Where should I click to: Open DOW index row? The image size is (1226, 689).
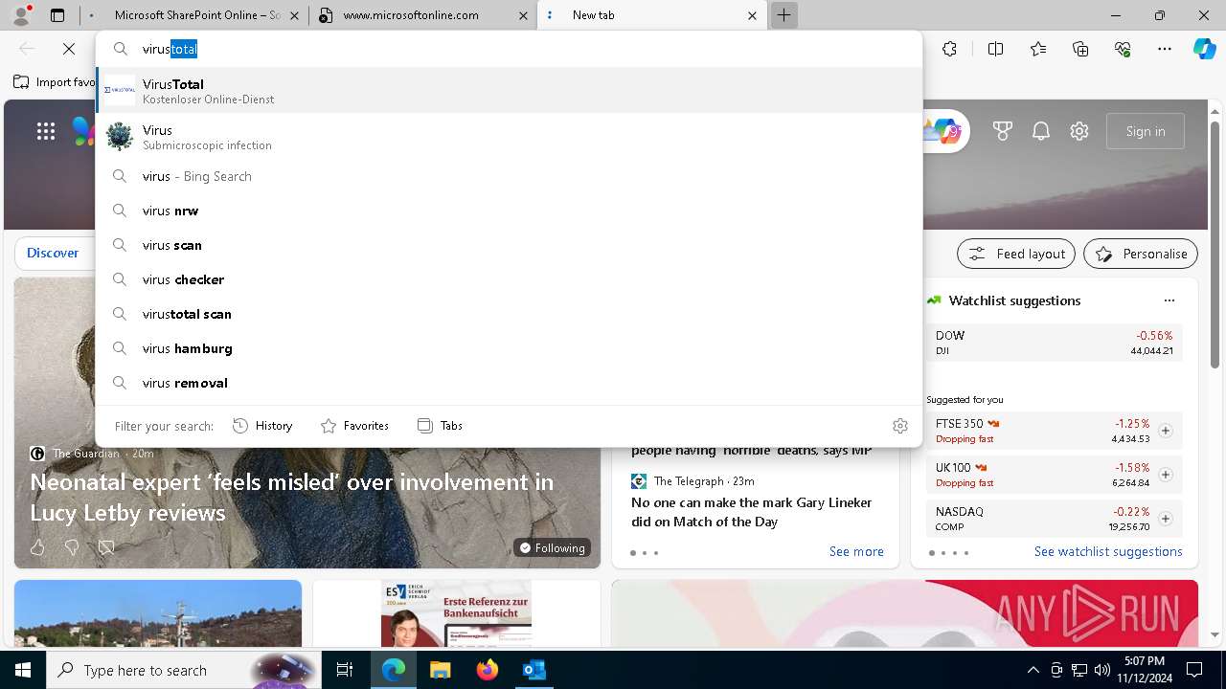pyautogui.click(x=1054, y=343)
